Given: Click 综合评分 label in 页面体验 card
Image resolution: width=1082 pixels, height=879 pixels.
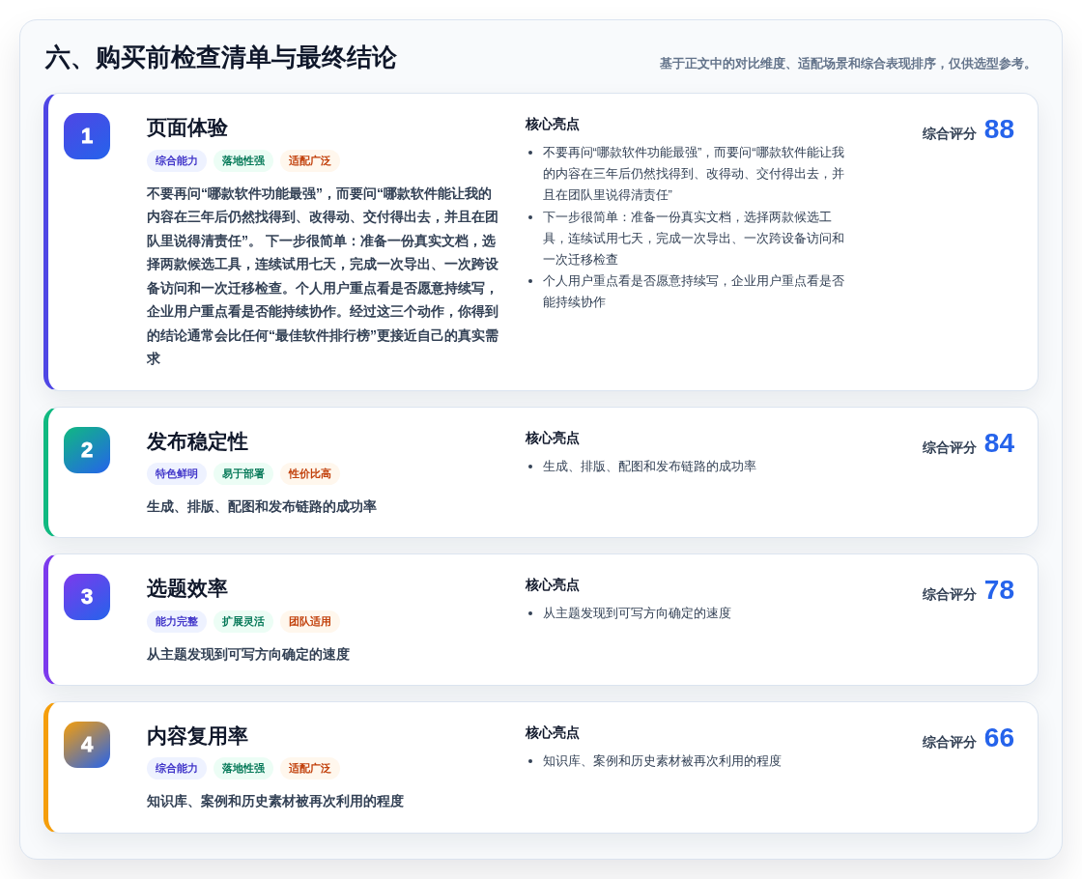Looking at the screenshot, I should [x=950, y=134].
